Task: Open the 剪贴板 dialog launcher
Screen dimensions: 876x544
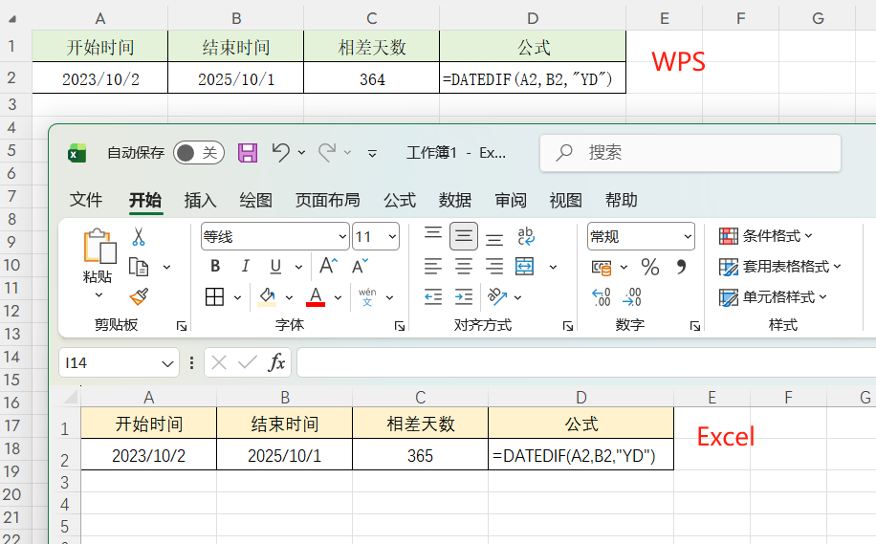Action: click(182, 326)
